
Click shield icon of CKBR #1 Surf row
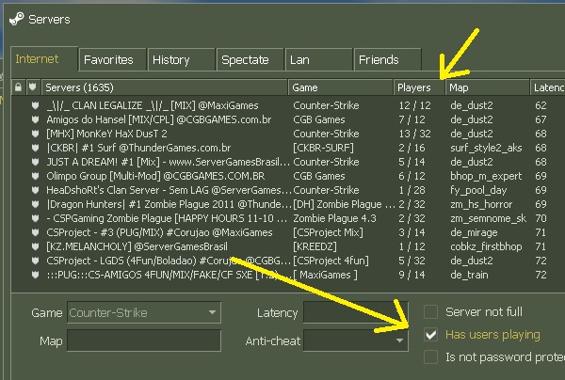click(35, 148)
